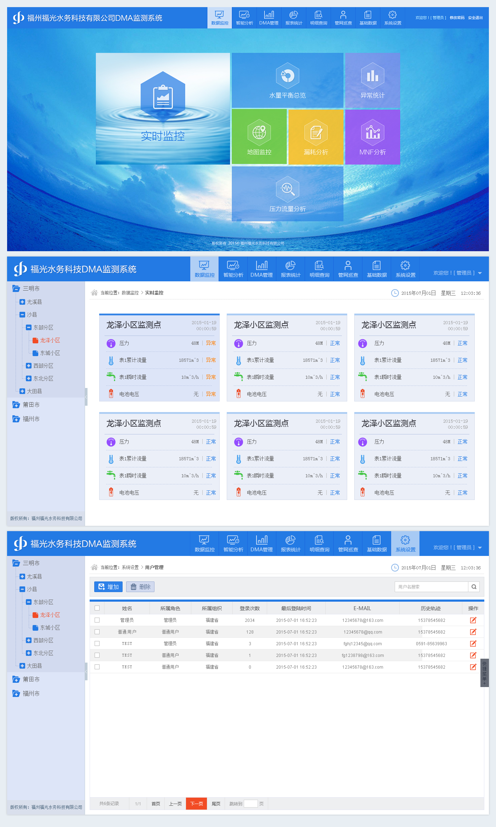496x827 pixels.
Task: Check the TEST row with 1 login
Action: (x=97, y=655)
